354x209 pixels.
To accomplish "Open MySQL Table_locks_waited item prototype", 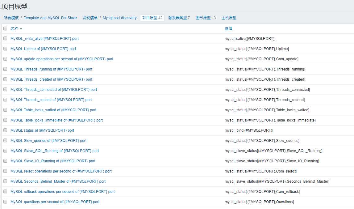I will pyautogui.click(x=53, y=110).
